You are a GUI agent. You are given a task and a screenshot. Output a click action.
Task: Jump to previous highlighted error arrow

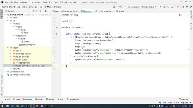pos(185,15)
